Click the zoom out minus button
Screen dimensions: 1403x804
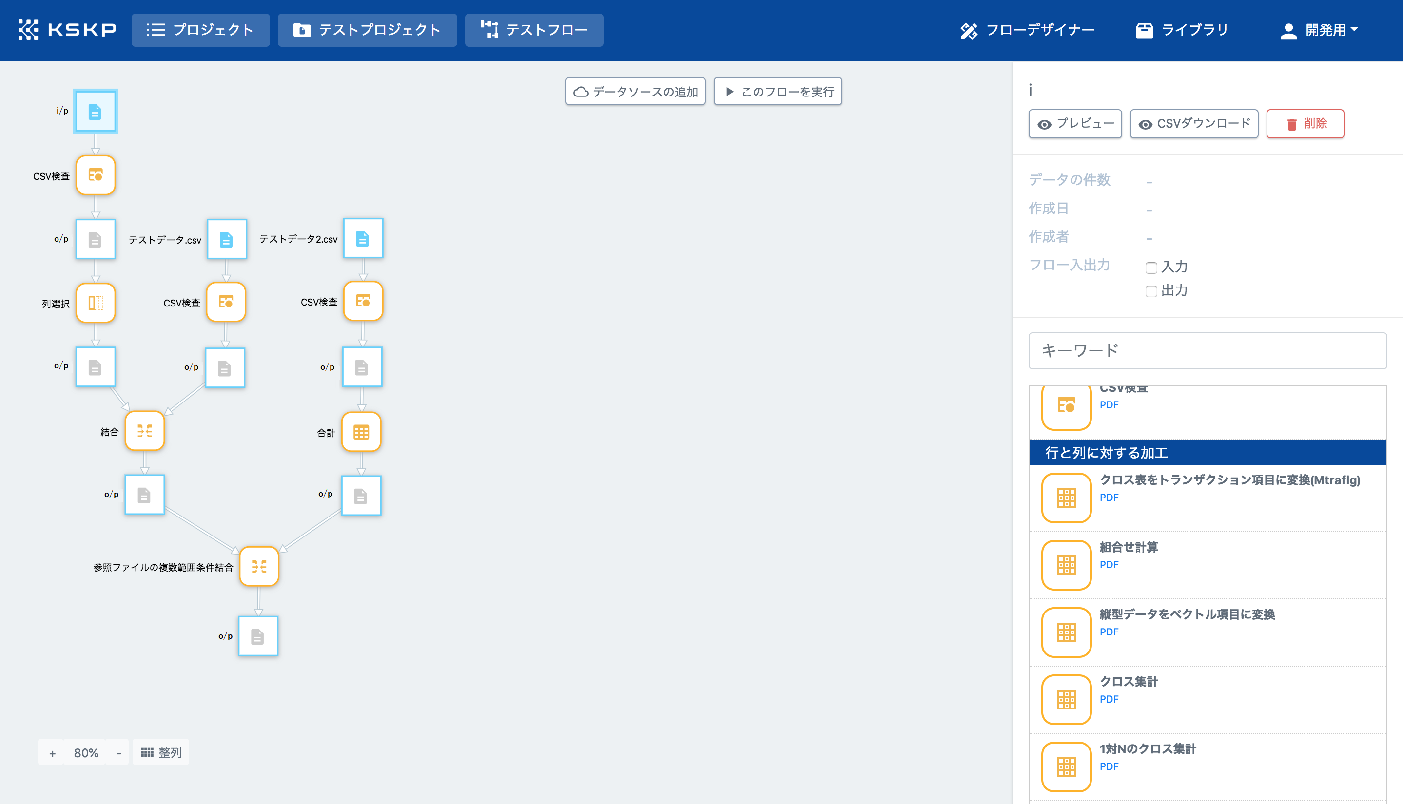tap(118, 753)
